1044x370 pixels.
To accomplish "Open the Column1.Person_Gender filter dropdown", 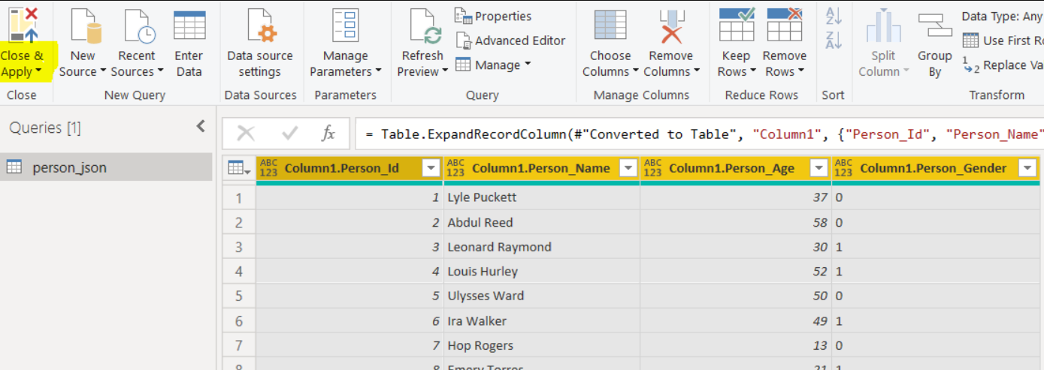I will click(x=1027, y=169).
